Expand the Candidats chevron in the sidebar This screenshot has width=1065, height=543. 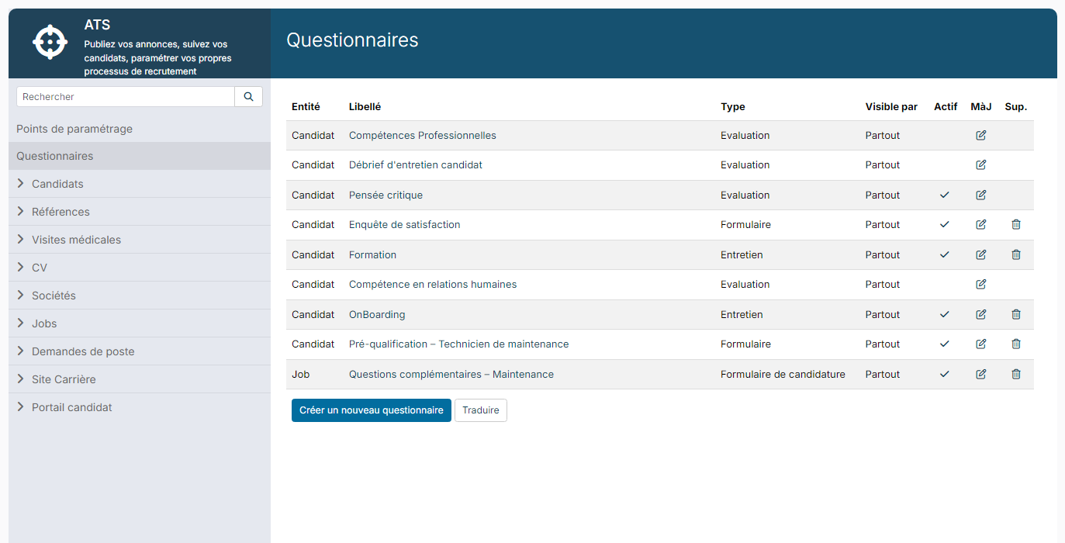pyautogui.click(x=21, y=184)
